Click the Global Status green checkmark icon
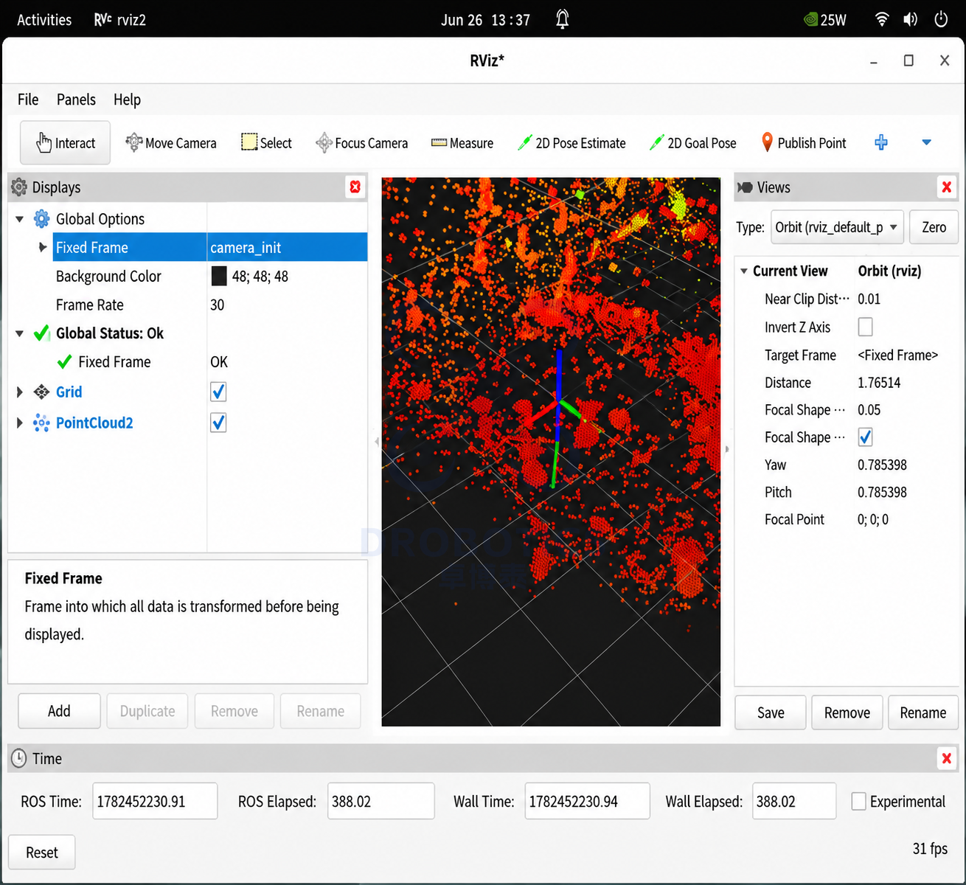The height and width of the screenshot is (885, 966). pos(42,333)
